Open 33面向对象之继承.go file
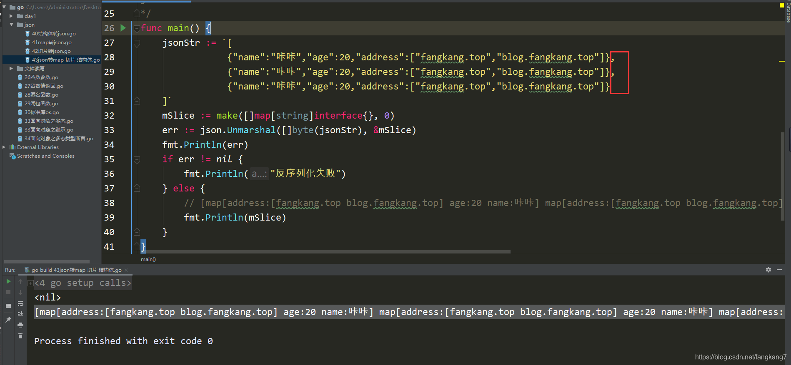Viewport: 791px width, 365px height. [x=49, y=129]
